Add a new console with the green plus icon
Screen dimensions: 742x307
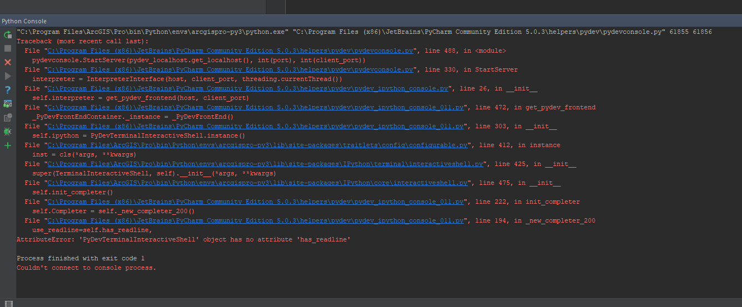pyautogui.click(x=8, y=145)
